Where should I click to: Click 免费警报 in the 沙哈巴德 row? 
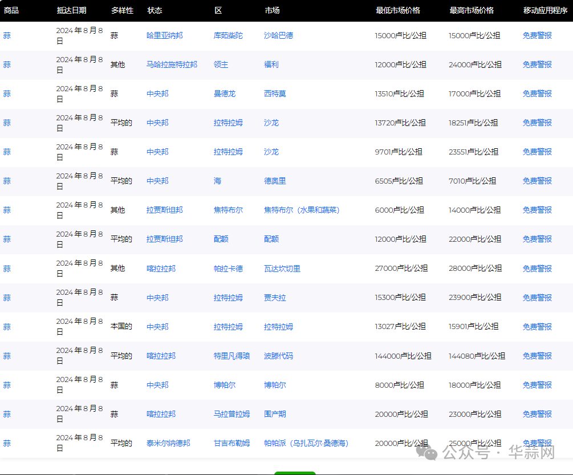(x=537, y=35)
